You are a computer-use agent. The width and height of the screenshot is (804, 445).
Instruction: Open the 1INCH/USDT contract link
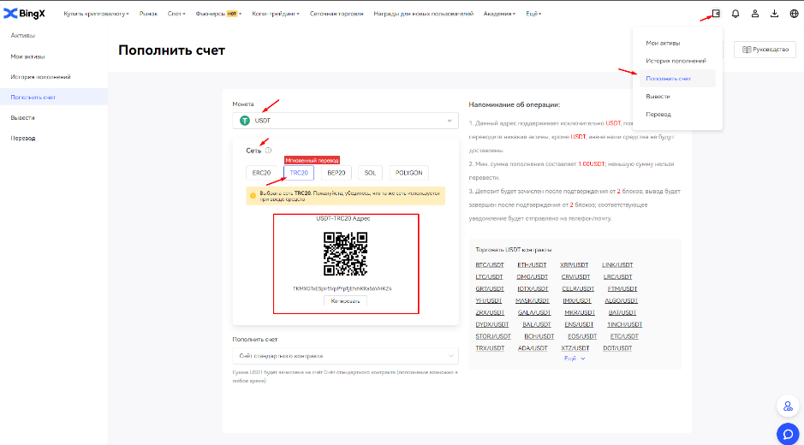(624, 324)
